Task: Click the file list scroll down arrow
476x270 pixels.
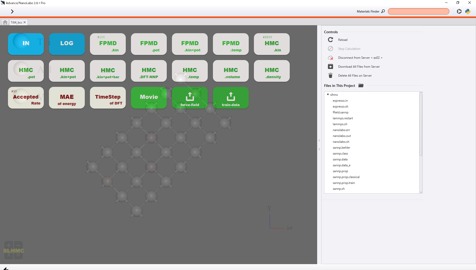Action: click(x=421, y=192)
